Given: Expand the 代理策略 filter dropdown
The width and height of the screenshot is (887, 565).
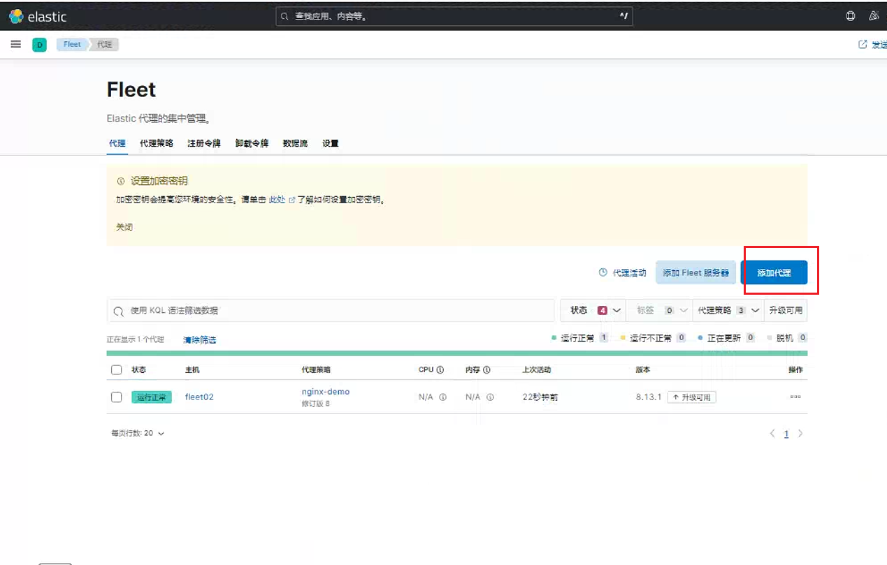Looking at the screenshot, I should point(728,310).
